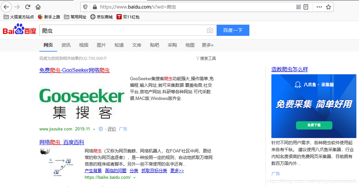359x187 pixels.
Task: Open the 分类 sub-link
Action: [x=134, y=171]
